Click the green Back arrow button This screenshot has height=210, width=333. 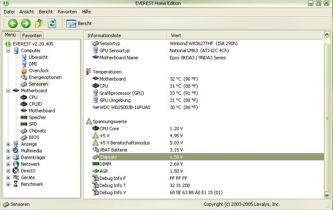[13, 23]
